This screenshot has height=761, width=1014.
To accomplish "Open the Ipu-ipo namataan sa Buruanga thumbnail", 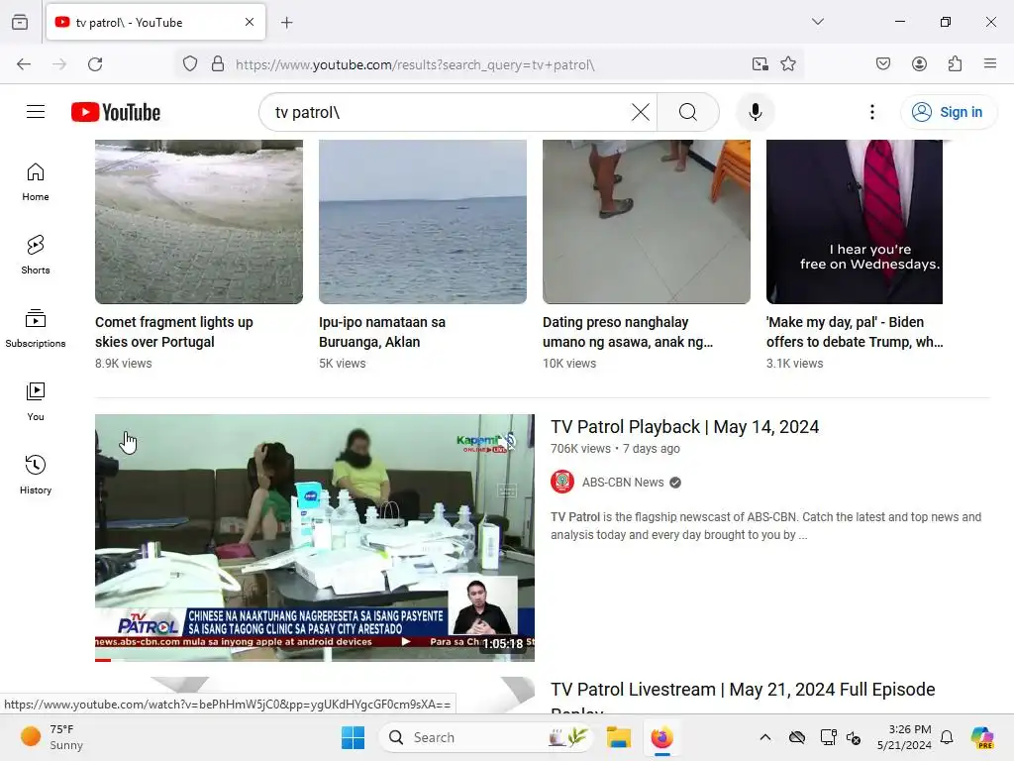I will click(423, 221).
